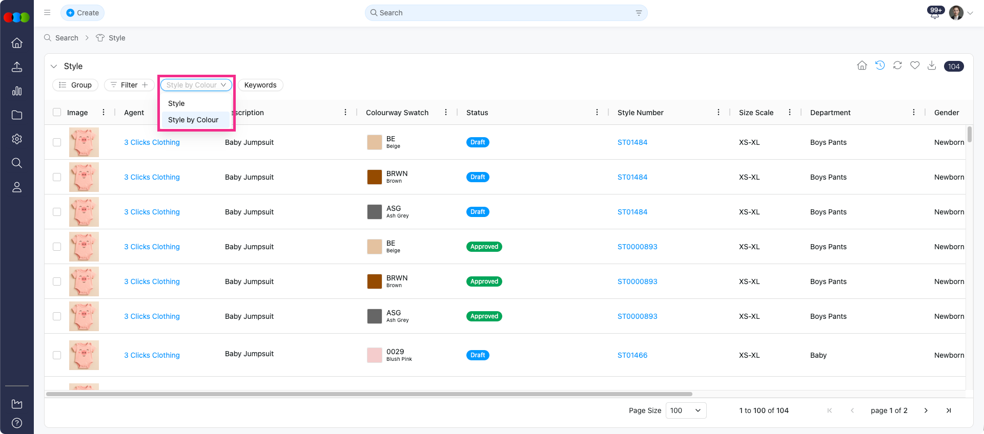Image resolution: width=984 pixels, height=434 pixels.
Task: Click the upload icon in left sidebar
Action: pyautogui.click(x=17, y=67)
